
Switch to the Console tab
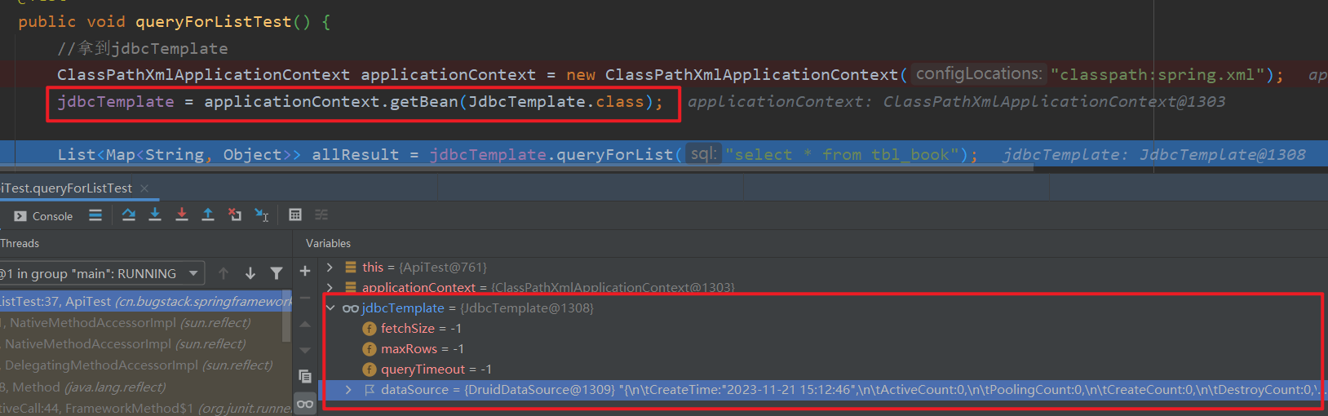(44, 216)
